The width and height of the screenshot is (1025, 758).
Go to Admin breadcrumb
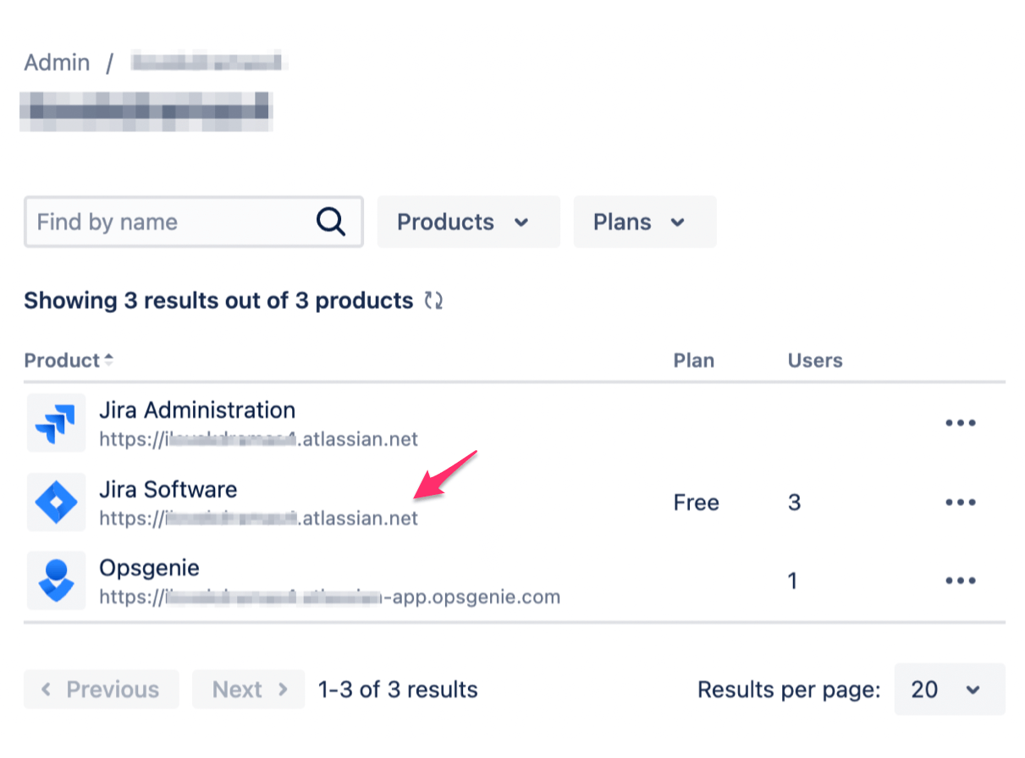57,63
